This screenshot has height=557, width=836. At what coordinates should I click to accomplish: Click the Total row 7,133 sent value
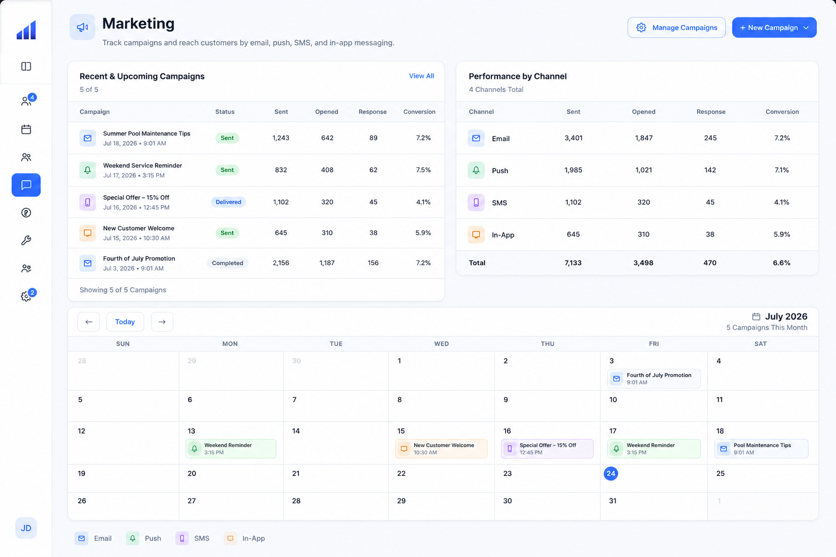click(573, 263)
